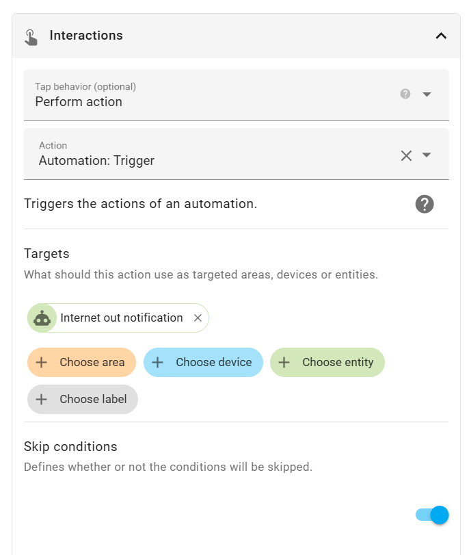Clear the Automation: Trigger action selection
The width and height of the screenshot is (471, 555).
[x=406, y=155]
